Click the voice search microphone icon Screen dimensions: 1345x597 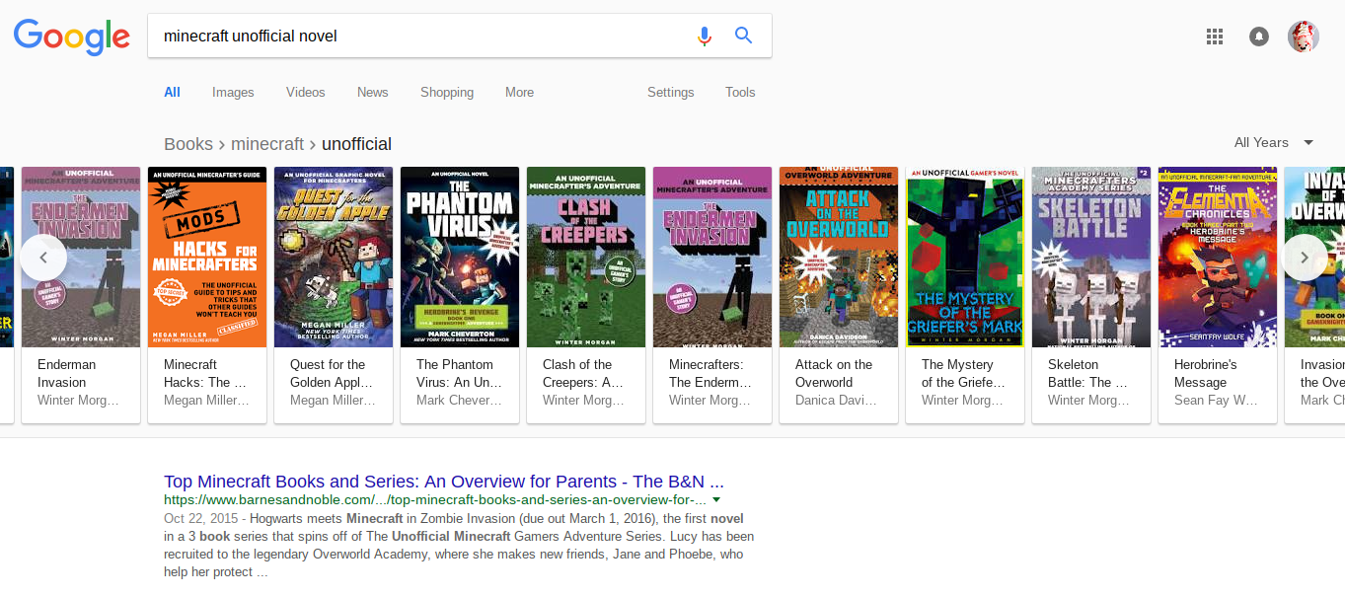pyautogui.click(x=704, y=37)
